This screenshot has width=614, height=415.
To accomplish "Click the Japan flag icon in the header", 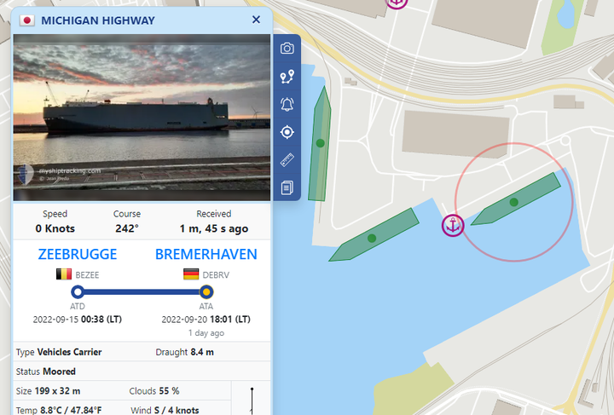I will click(27, 20).
